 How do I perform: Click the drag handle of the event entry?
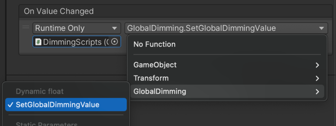click(26, 27)
